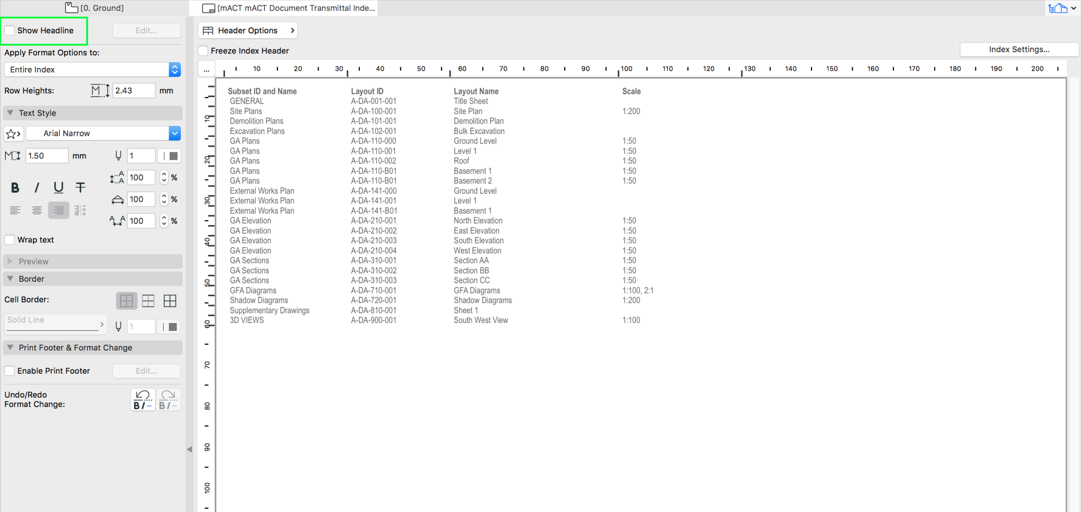
Task: Switch to the 0. Ground tab
Action: click(95, 8)
